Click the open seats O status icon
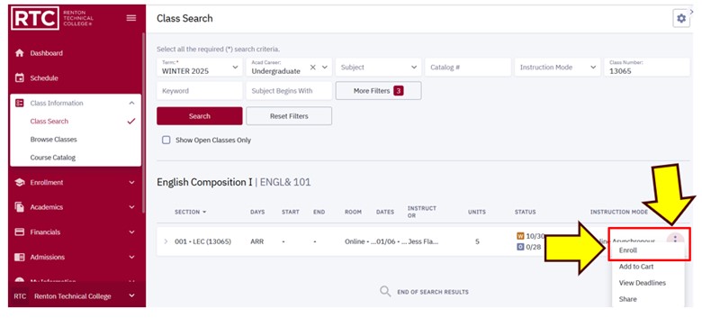702x327 pixels. pos(520,247)
